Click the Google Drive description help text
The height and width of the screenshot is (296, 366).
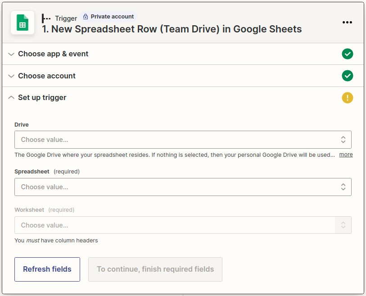[x=175, y=155]
